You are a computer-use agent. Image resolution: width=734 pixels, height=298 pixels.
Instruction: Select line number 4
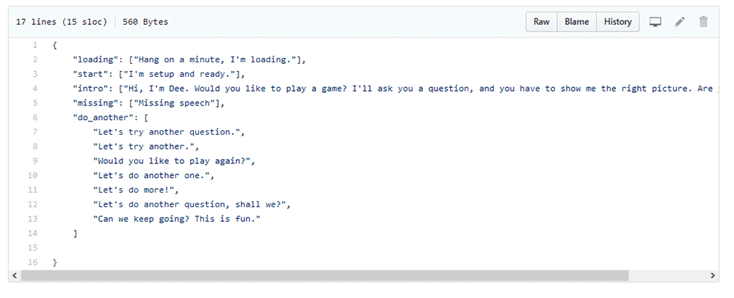pyautogui.click(x=35, y=89)
